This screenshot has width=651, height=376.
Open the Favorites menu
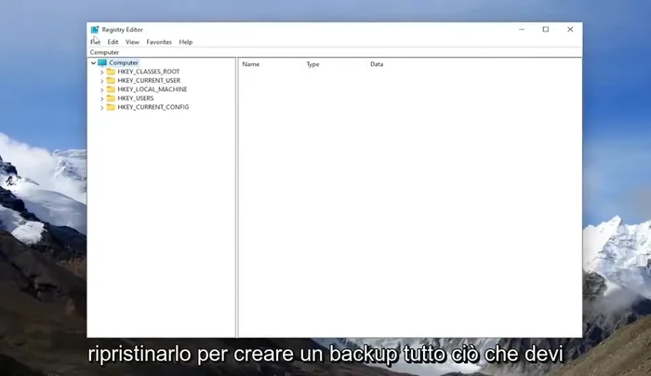159,42
